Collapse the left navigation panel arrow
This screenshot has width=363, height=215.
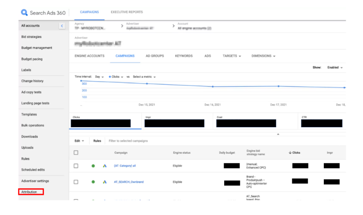(62, 25)
